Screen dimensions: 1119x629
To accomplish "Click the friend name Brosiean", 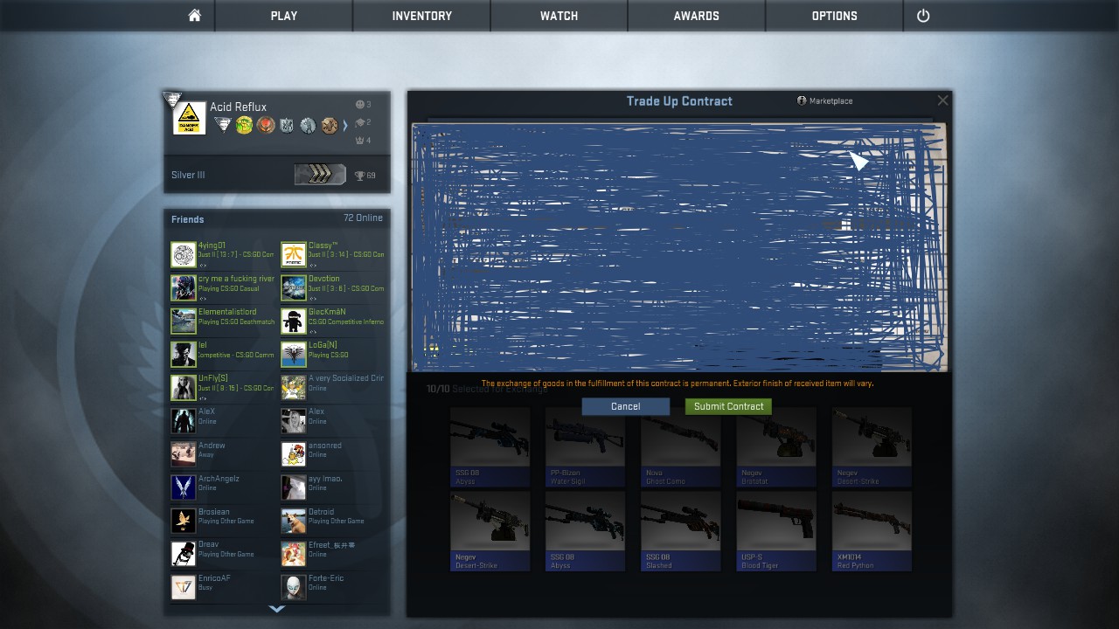I will click(x=214, y=512).
